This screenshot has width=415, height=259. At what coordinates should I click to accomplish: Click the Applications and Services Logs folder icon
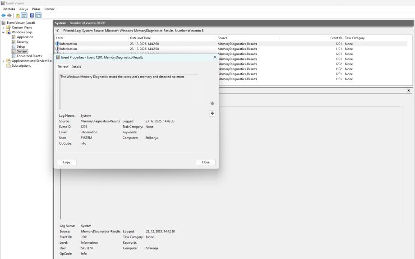[x=9, y=61]
